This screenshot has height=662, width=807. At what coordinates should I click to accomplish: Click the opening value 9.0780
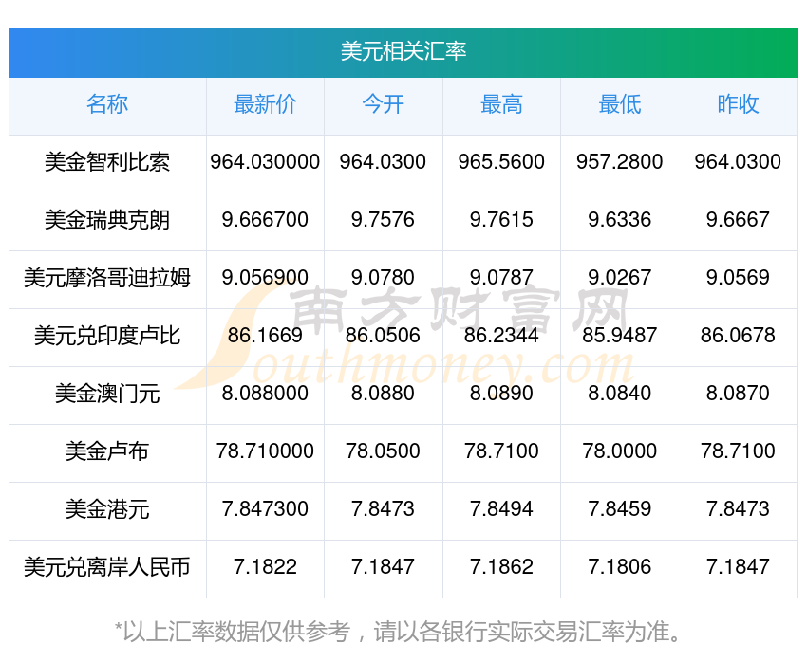click(383, 278)
